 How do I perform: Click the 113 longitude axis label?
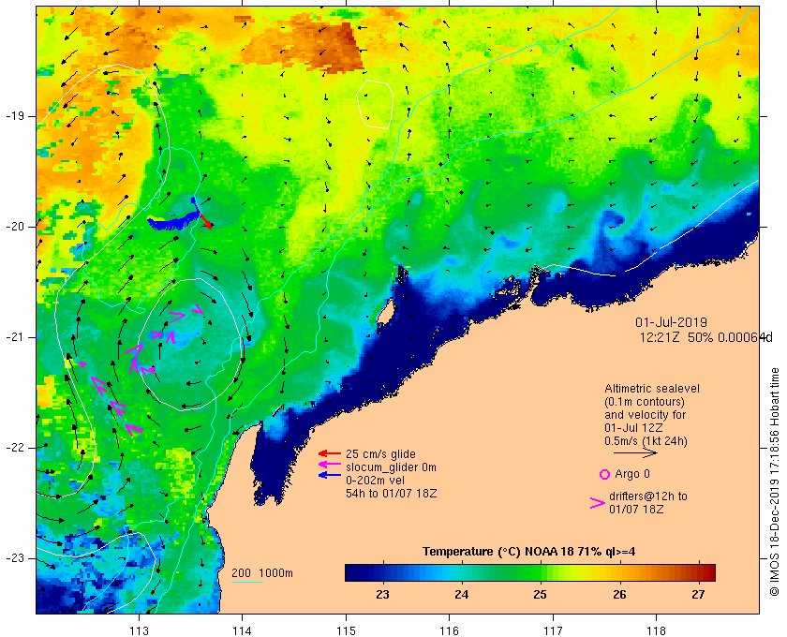[x=139, y=631]
